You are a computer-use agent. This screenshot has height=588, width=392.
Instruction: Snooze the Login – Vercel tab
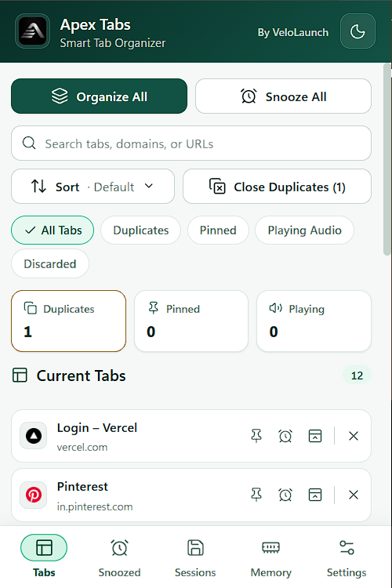point(285,436)
